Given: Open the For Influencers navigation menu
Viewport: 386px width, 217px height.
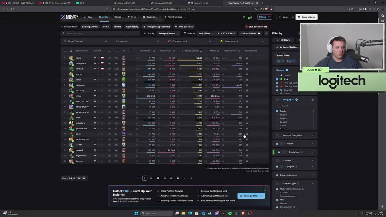Looking at the screenshot, I should [174, 17].
